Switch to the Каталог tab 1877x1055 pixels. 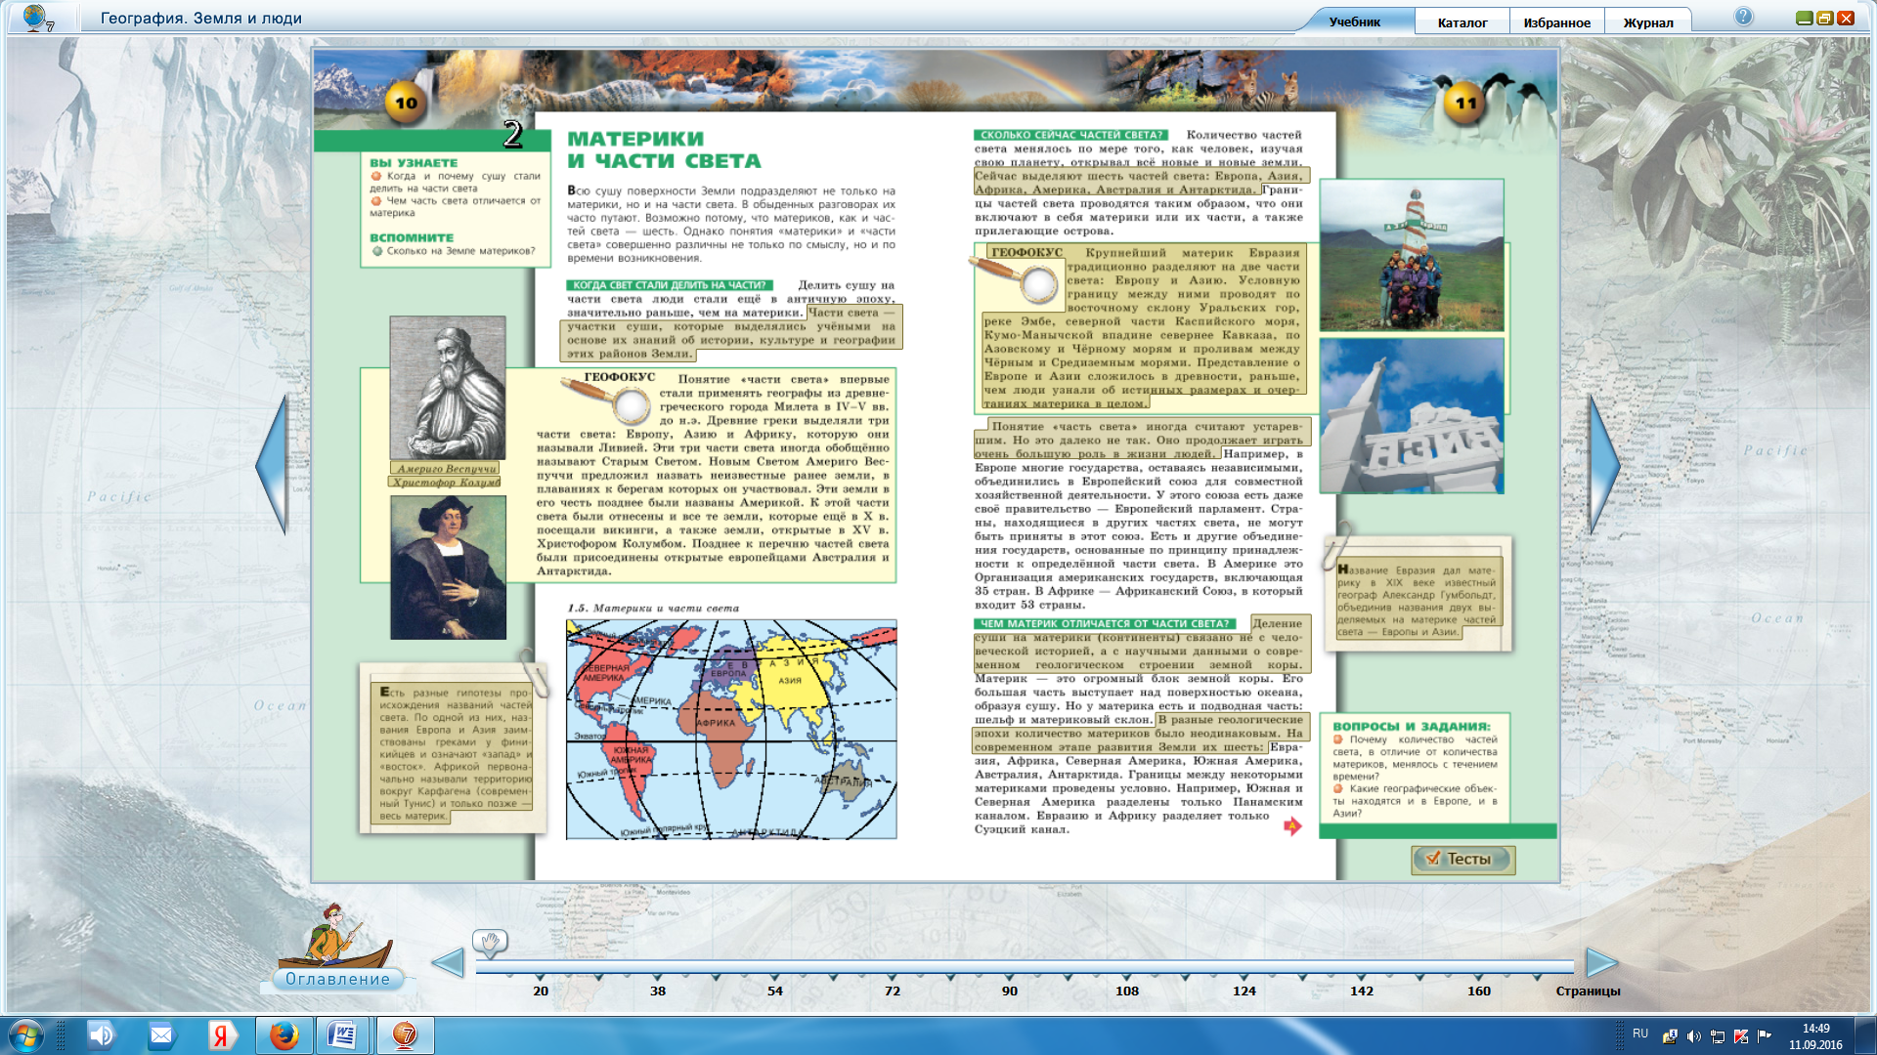(1462, 22)
